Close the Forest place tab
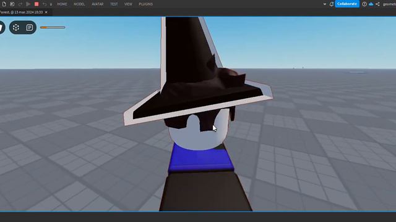The height and width of the screenshot is (222, 396). [46, 12]
